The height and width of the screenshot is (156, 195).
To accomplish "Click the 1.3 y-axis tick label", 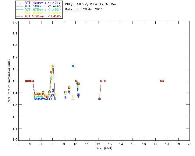I will (x=15, y=105).
